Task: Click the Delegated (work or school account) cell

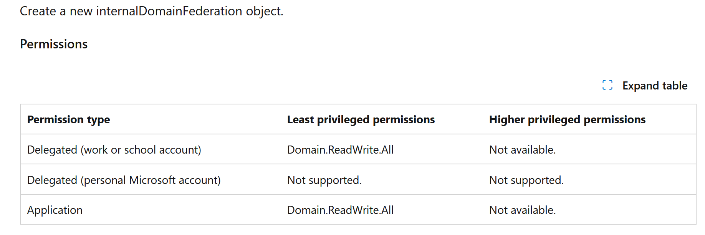Action: (x=114, y=150)
